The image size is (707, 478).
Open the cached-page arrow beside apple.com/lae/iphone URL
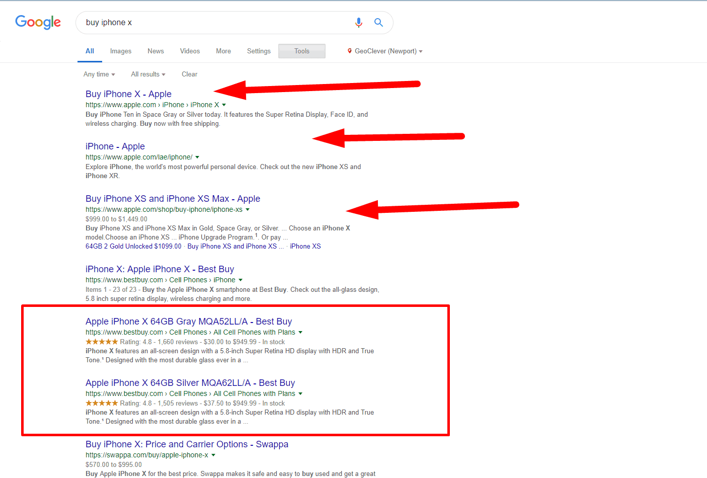point(198,157)
